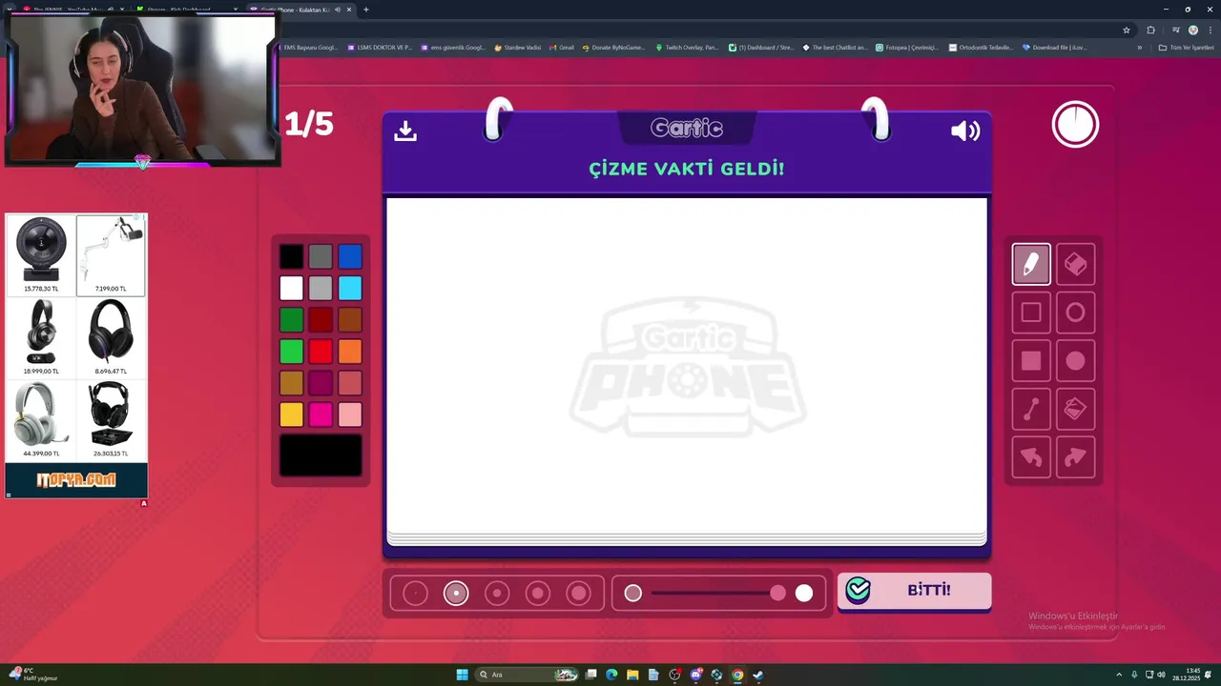Open the headphone ad priced 44.399,00 TL

click(x=41, y=419)
